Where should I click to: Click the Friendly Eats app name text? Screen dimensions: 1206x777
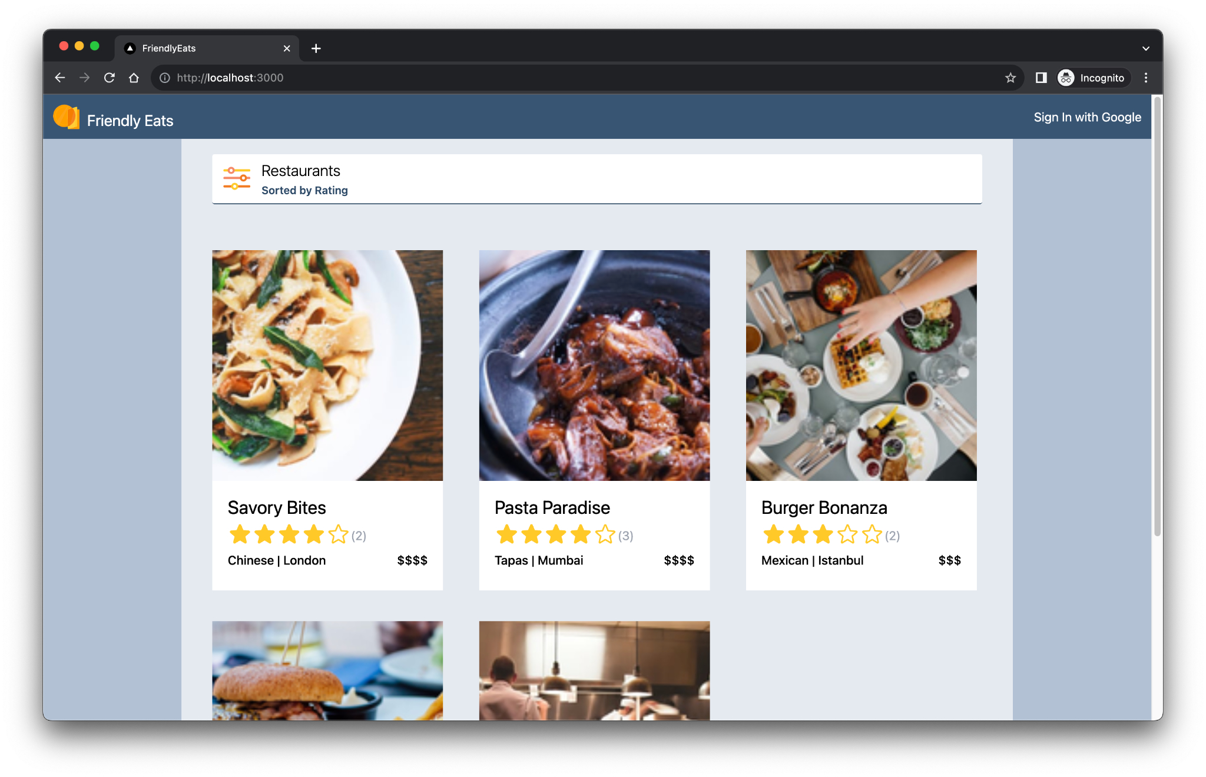tap(131, 119)
